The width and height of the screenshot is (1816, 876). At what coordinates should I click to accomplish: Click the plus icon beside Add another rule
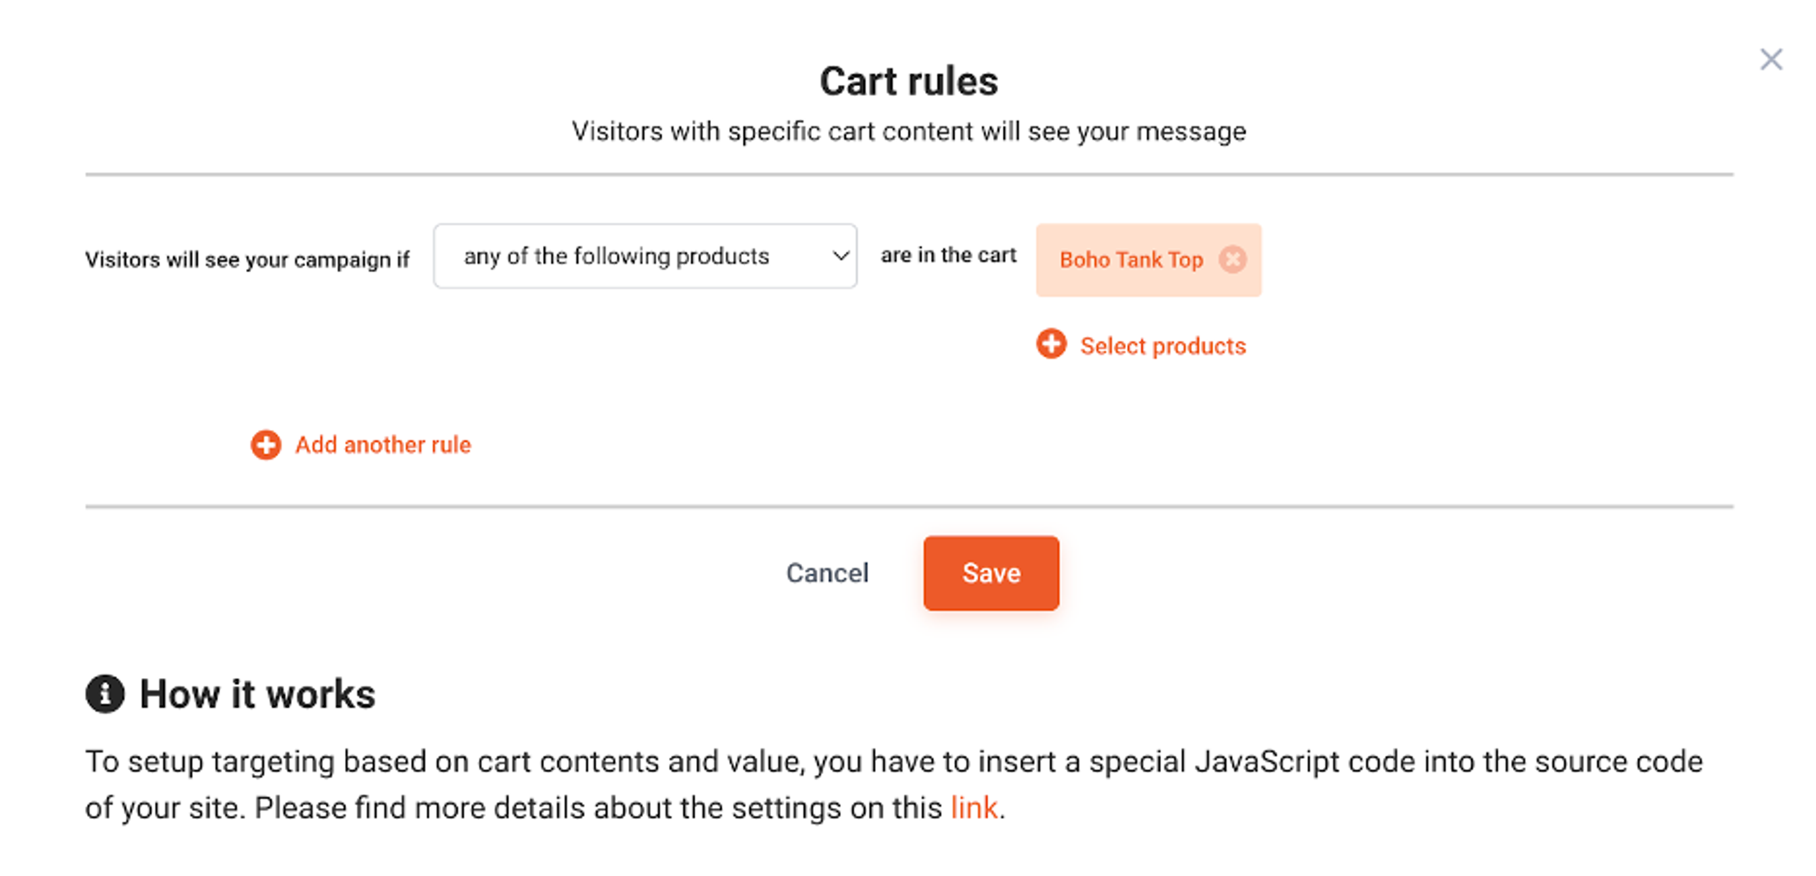coord(266,445)
